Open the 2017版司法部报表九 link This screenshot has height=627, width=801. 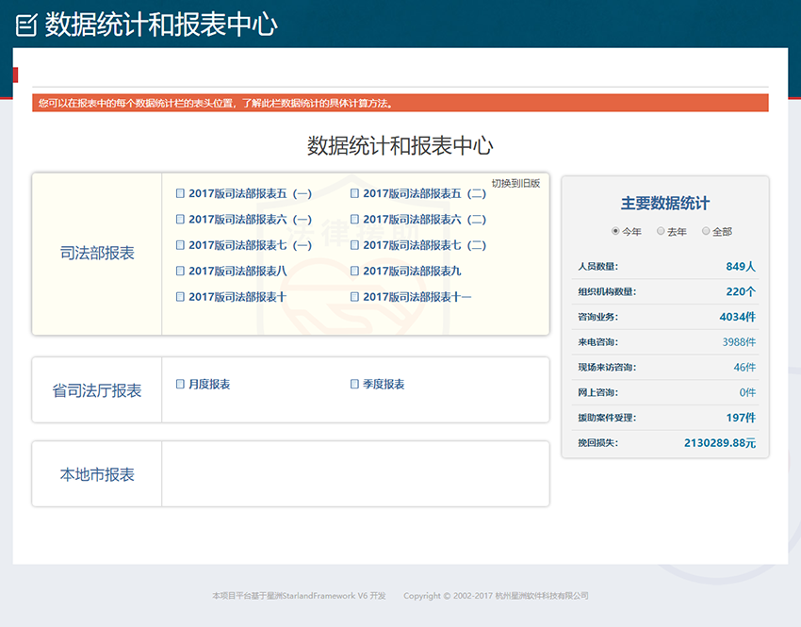click(x=412, y=271)
